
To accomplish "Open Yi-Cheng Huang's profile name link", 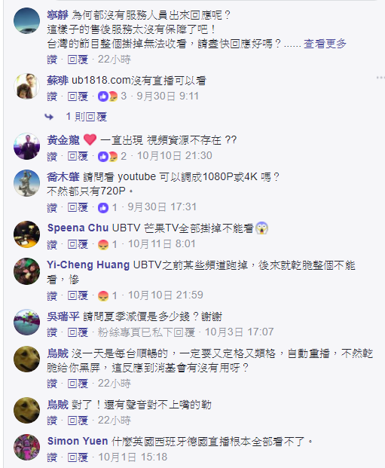I will [88, 265].
